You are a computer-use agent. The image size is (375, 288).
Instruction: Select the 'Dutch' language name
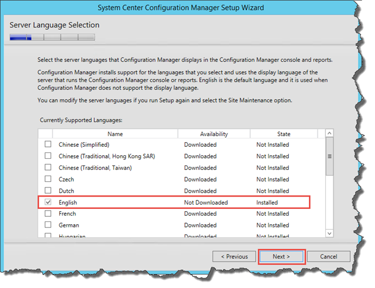tap(67, 191)
